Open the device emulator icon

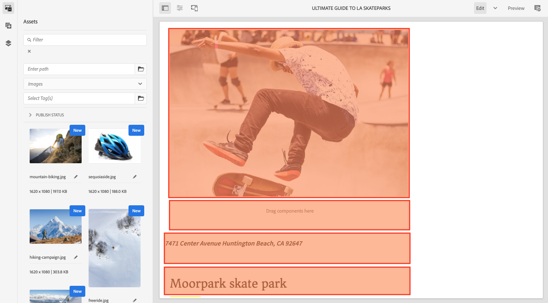pos(194,8)
